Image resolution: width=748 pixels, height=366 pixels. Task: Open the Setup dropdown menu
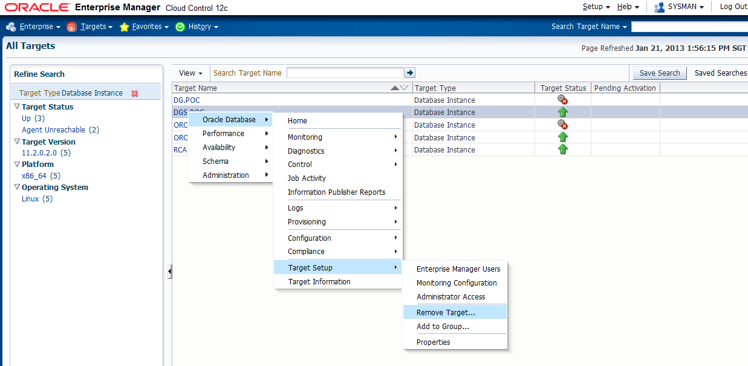coord(596,7)
